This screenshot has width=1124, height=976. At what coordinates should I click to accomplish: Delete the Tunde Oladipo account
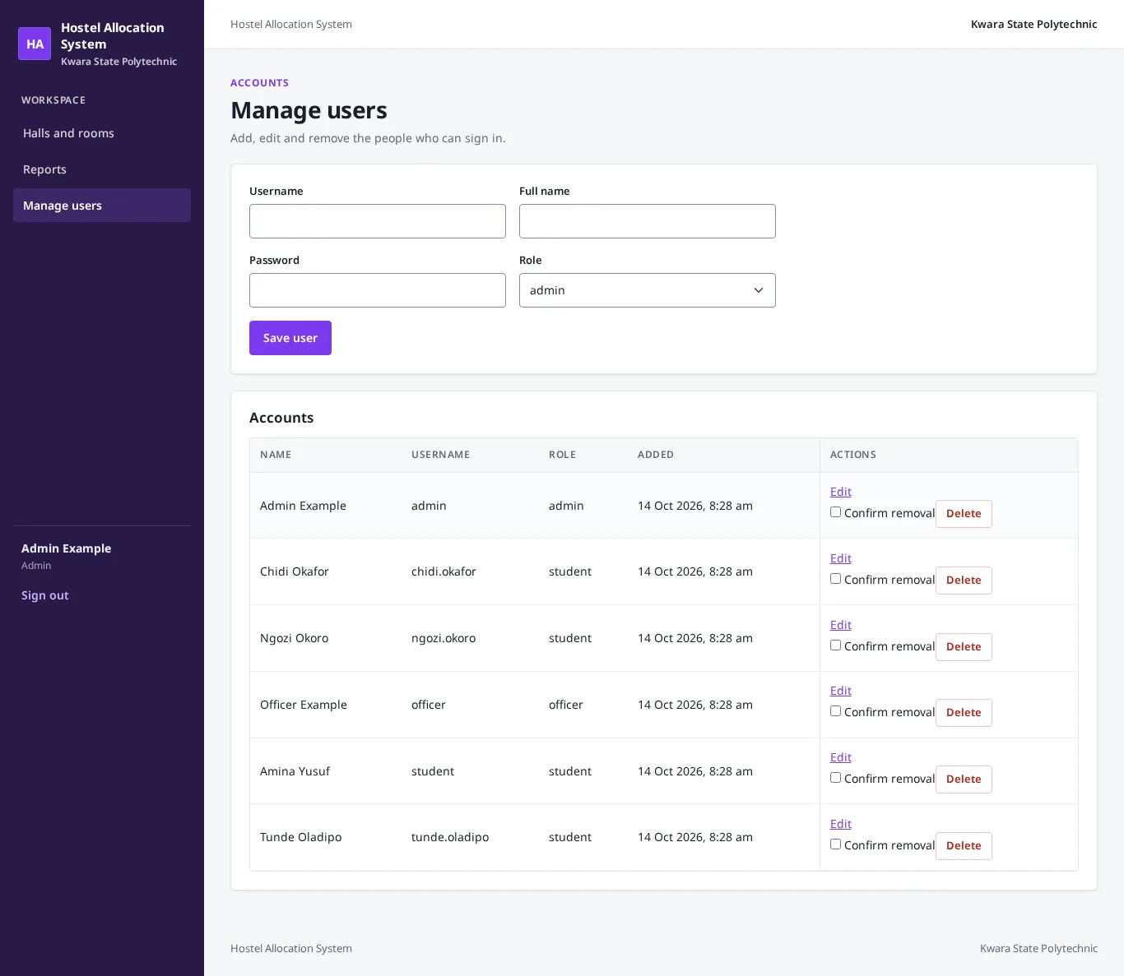(964, 846)
